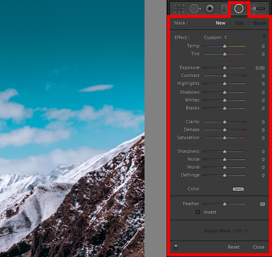Open the Range Mask dropdown

click(x=226, y=231)
